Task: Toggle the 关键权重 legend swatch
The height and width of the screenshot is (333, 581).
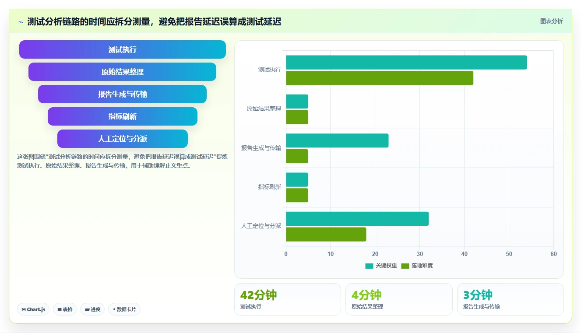Action: 369,266
